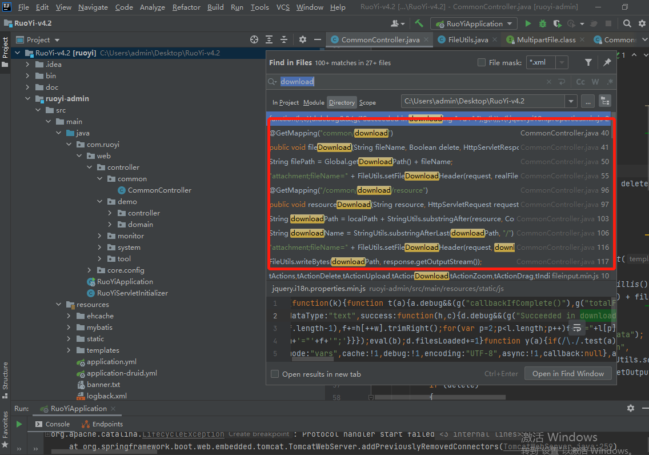Click the search history magnifier icon
649x455 pixels.
coord(273,82)
